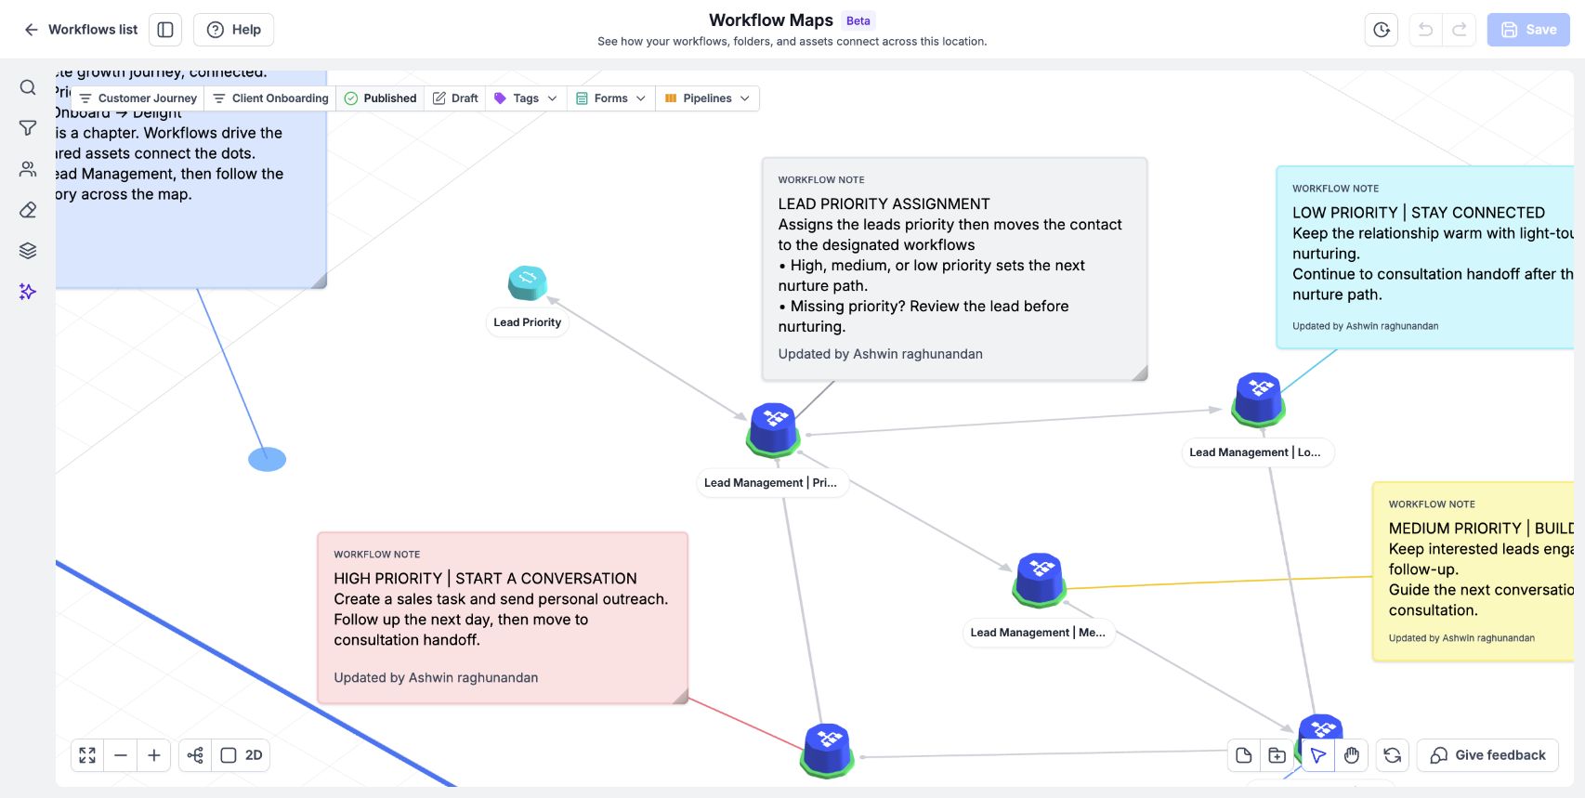
Task: Click the Beta badge beside Workflow Maps
Action: tap(858, 20)
